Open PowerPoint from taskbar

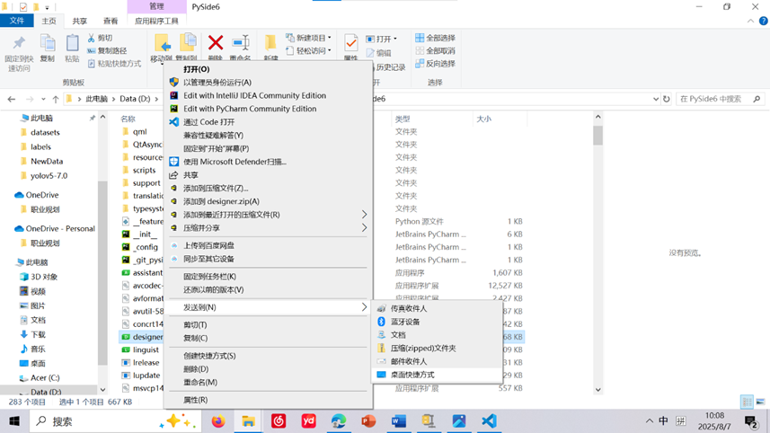(367, 421)
